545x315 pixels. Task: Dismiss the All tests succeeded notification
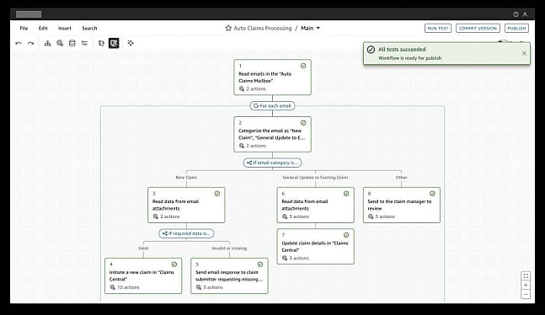tap(524, 53)
